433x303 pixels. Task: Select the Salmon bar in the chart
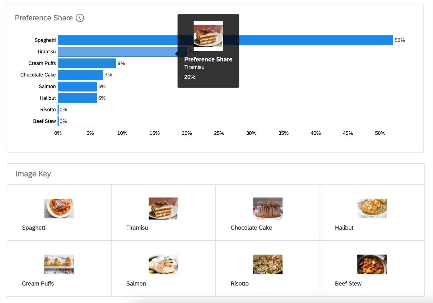[77, 86]
